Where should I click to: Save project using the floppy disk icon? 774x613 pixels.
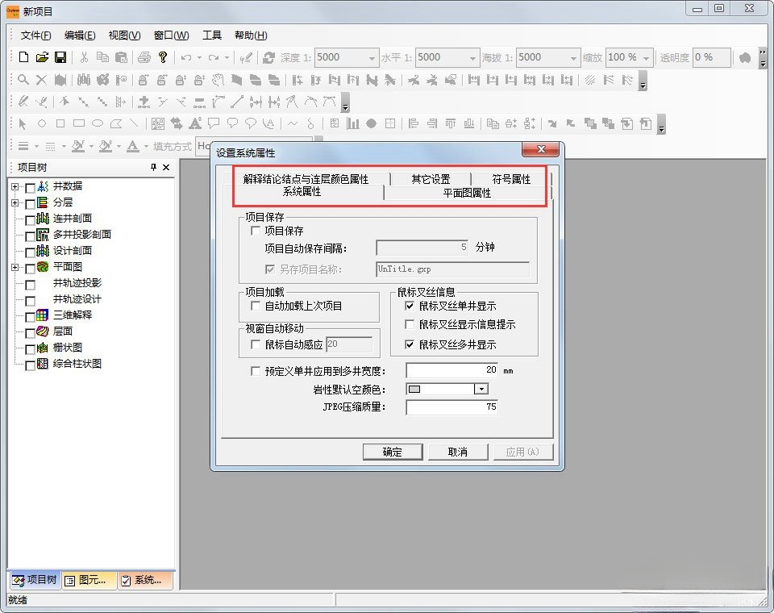[60, 57]
